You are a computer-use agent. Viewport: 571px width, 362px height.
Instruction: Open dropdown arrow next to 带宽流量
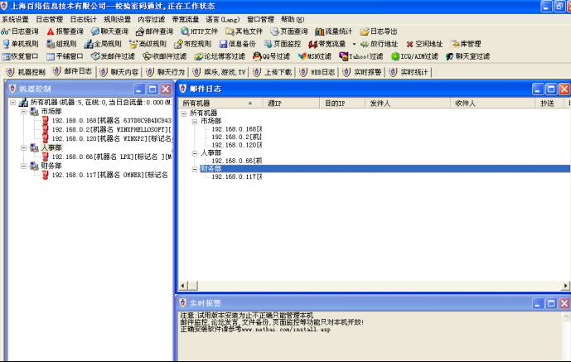354,44
